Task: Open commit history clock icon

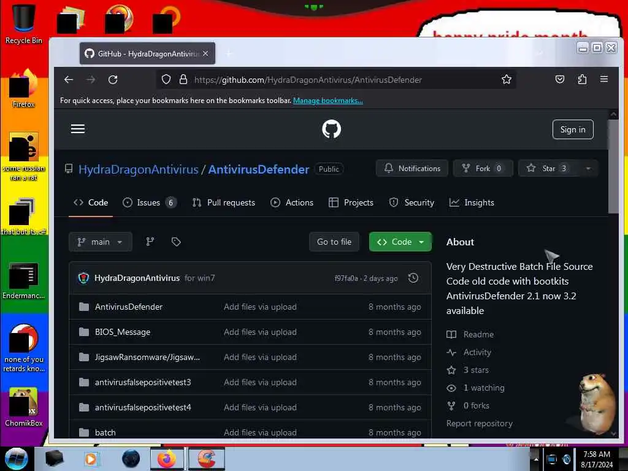Action: 413,278
